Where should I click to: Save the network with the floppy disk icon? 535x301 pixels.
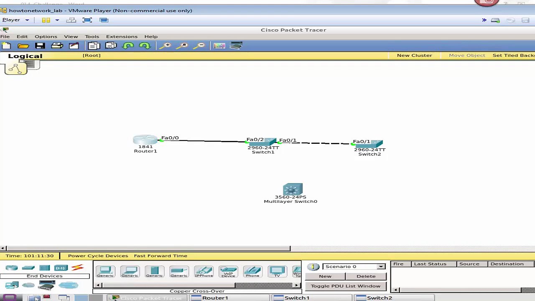[40, 46]
